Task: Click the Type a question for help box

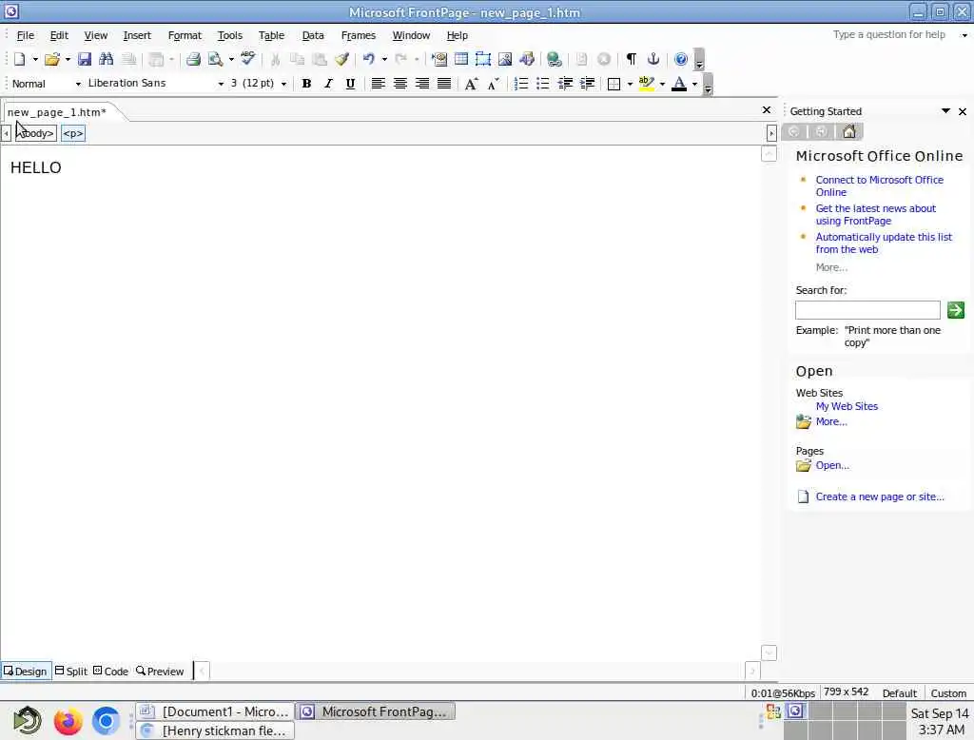Action: (889, 35)
